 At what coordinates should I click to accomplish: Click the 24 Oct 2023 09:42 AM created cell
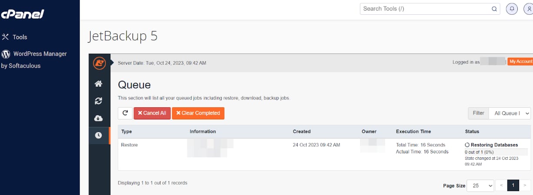(317, 145)
